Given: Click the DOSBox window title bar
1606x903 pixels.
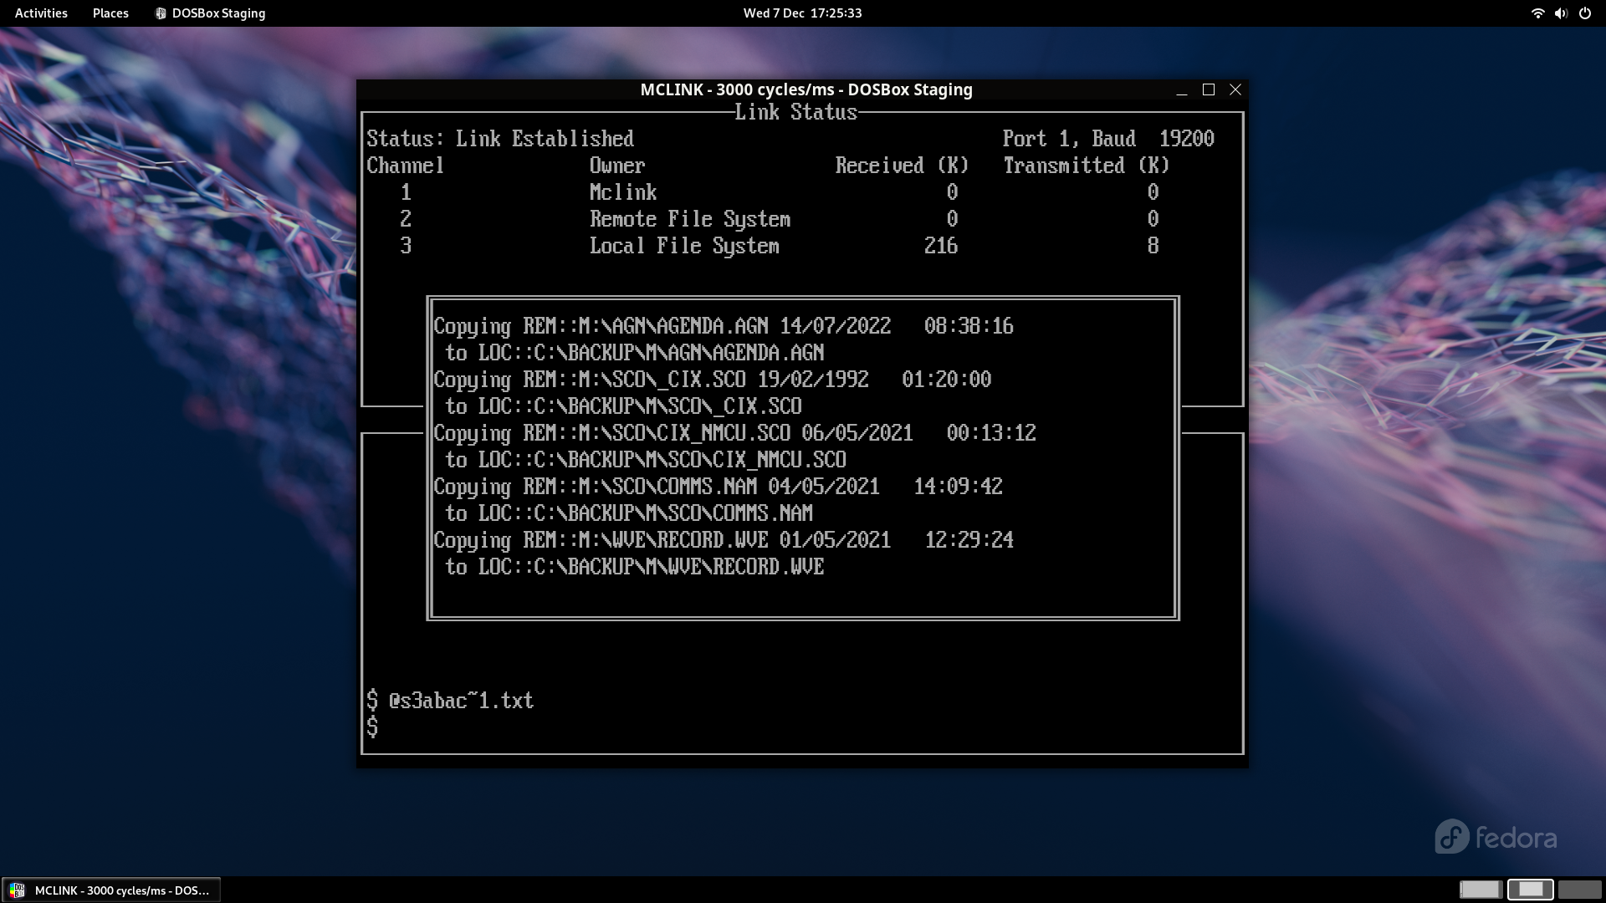Looking at the screenshot, I should click(805, 89).
